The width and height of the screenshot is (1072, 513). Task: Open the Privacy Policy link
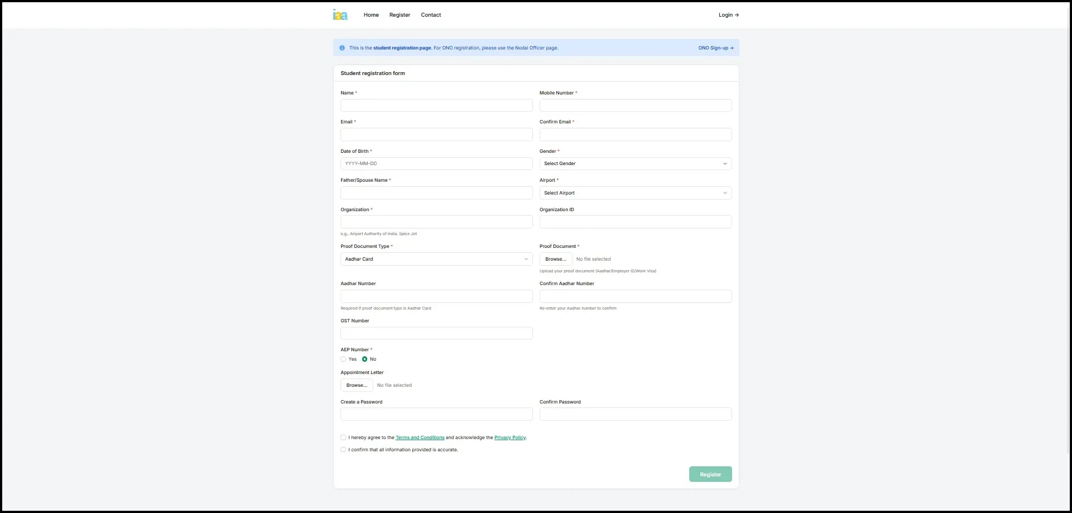point(510,438)
